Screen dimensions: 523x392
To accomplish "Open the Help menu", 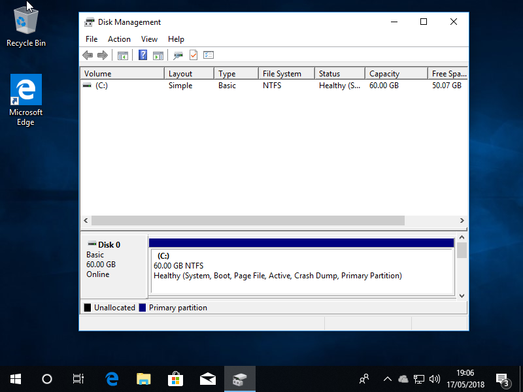I will (x=176, y=39).
